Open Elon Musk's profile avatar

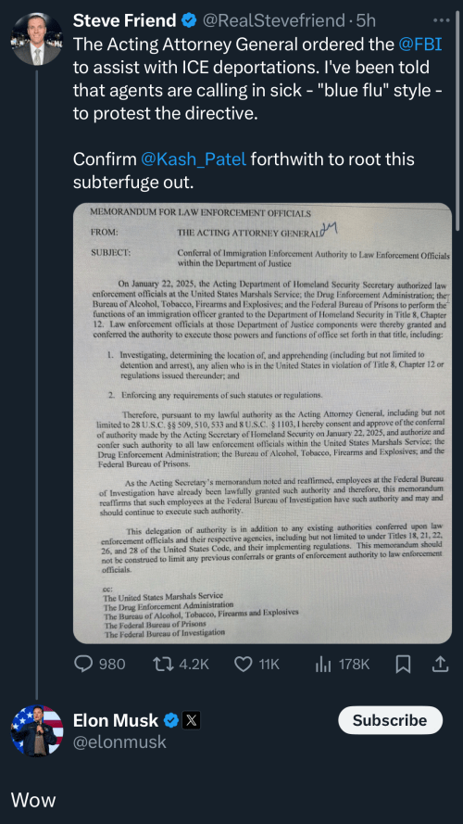coord(37,730)
